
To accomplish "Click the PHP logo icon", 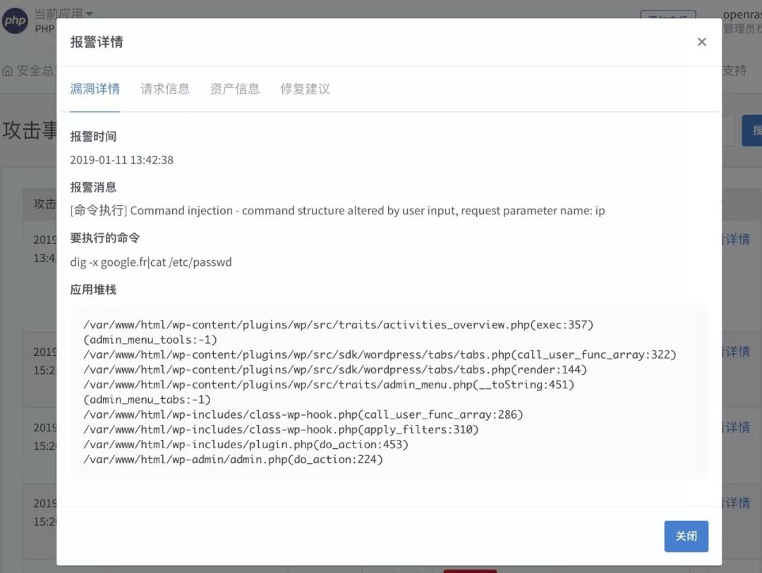I will coord(15,21).
